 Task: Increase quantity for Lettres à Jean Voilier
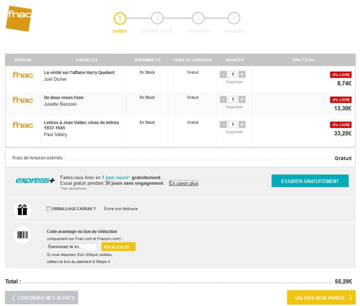pos(242,124)
